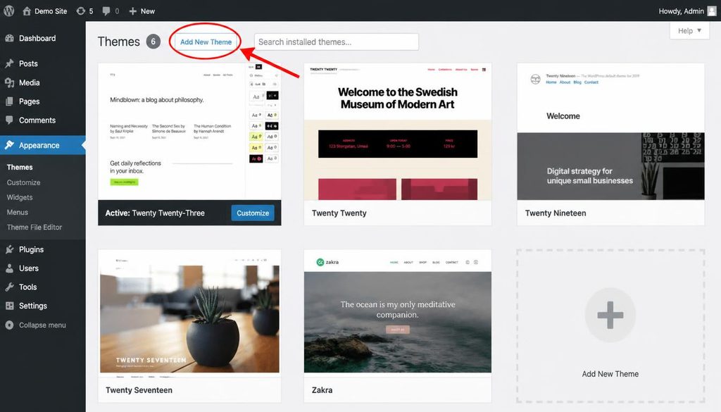Open the Posts menu
This screenshot has height=412, width=721.
[28, 63]
